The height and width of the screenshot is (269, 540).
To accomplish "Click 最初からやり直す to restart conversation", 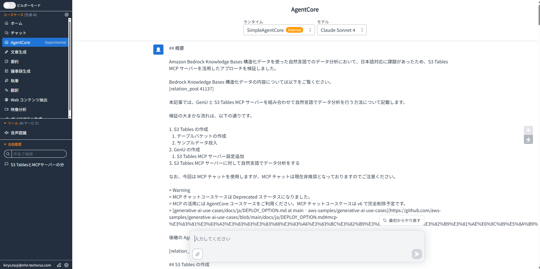I will point(401,220).
